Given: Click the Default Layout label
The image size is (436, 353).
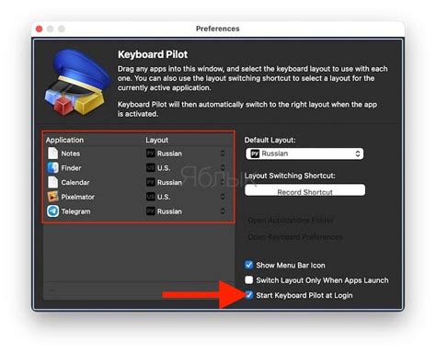Looking at the screenshot, I should coord(270,140).
